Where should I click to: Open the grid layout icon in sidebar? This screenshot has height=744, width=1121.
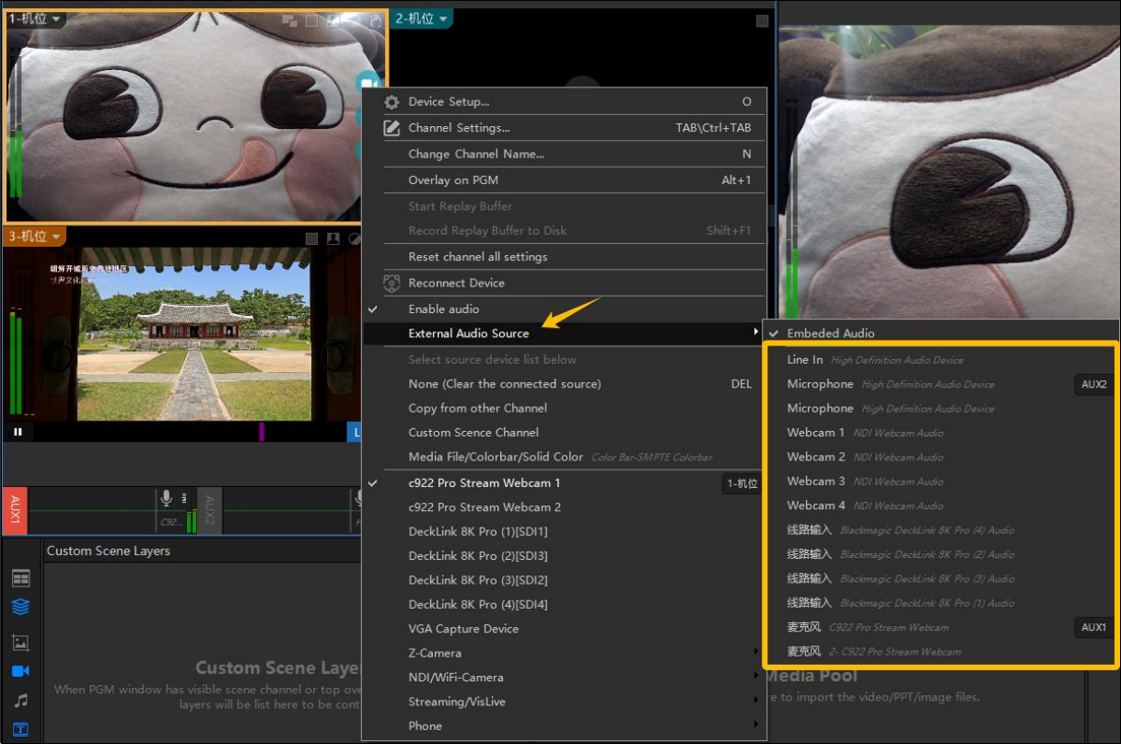(20, 578)
